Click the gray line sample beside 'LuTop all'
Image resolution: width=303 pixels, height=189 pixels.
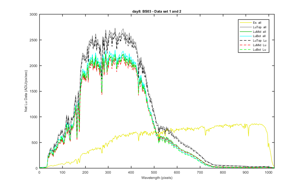pos(245,27)
